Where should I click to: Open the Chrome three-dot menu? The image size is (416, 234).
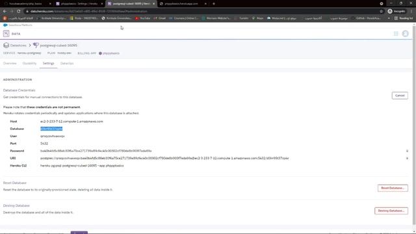coord(411,12)
